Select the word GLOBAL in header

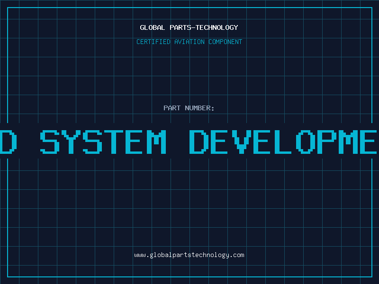[153, 27]
